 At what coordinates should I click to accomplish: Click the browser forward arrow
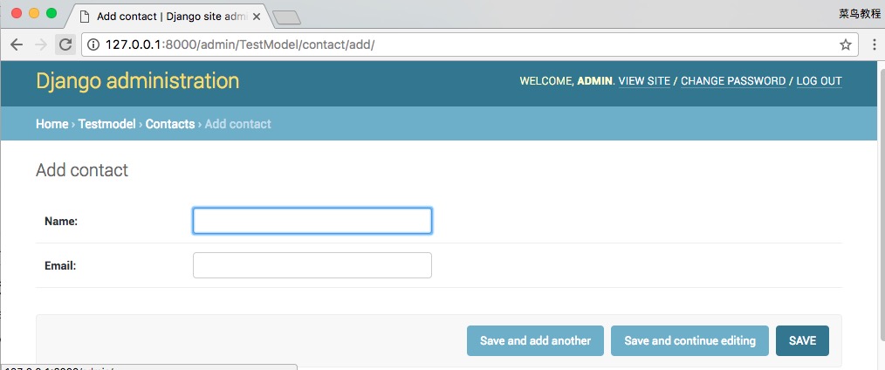coord(40,45)
